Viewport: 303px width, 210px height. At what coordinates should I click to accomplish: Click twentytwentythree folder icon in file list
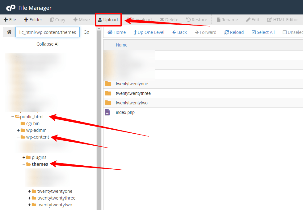pyautogui.click(x=108, y=93)
